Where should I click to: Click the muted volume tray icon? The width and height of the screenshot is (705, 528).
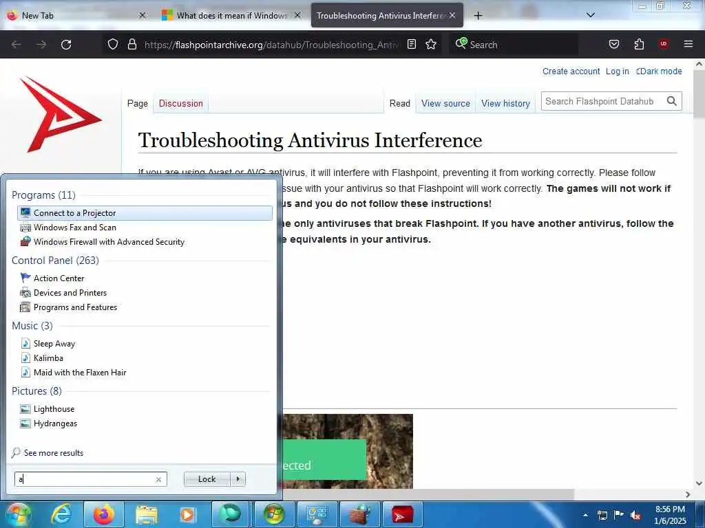[635, 516]
